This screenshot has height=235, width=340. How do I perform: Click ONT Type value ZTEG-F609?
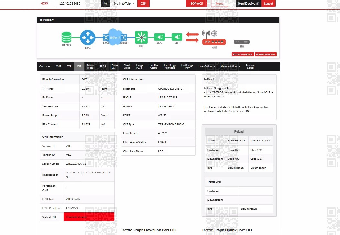(x=73, y=199)
